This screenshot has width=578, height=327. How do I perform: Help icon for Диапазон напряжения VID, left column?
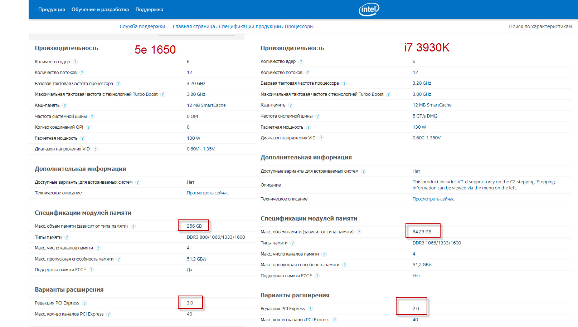(x=95, y=149)
